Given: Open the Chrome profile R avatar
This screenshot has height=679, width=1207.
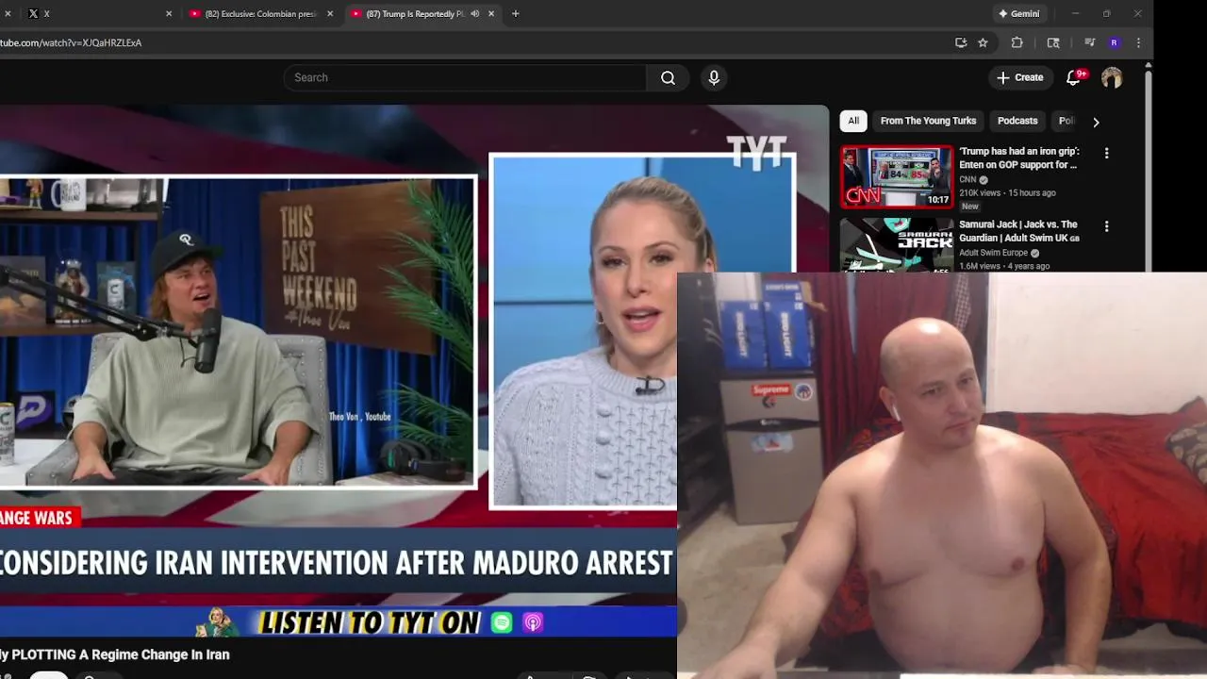Looking at the screenshot, I should [x=1114, y=42].
